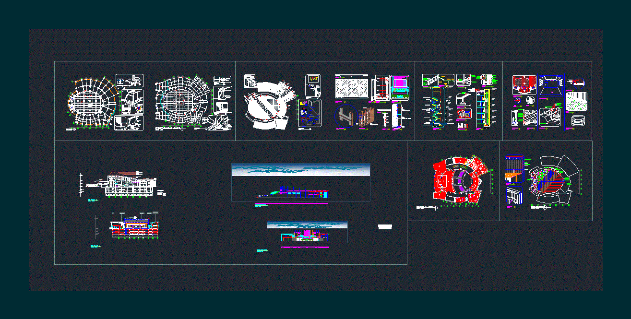Viewport: 631px width, 319px height.
Task: Select the first oval structural grid plan
Action: click(x=92, y=102)
